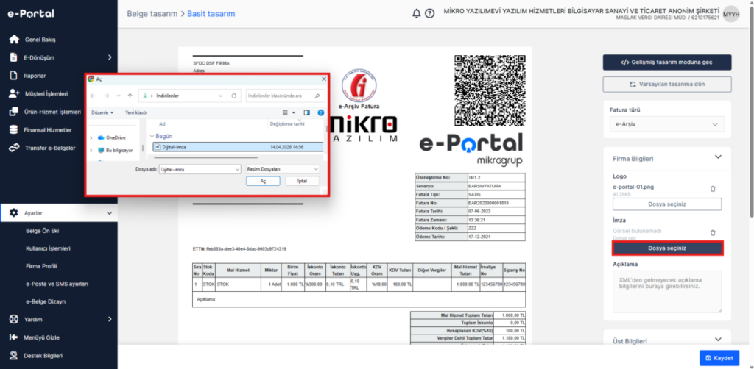Expand the E-Dönüşüm submenu chevron

pyautogui.click(x=110, y=57)
